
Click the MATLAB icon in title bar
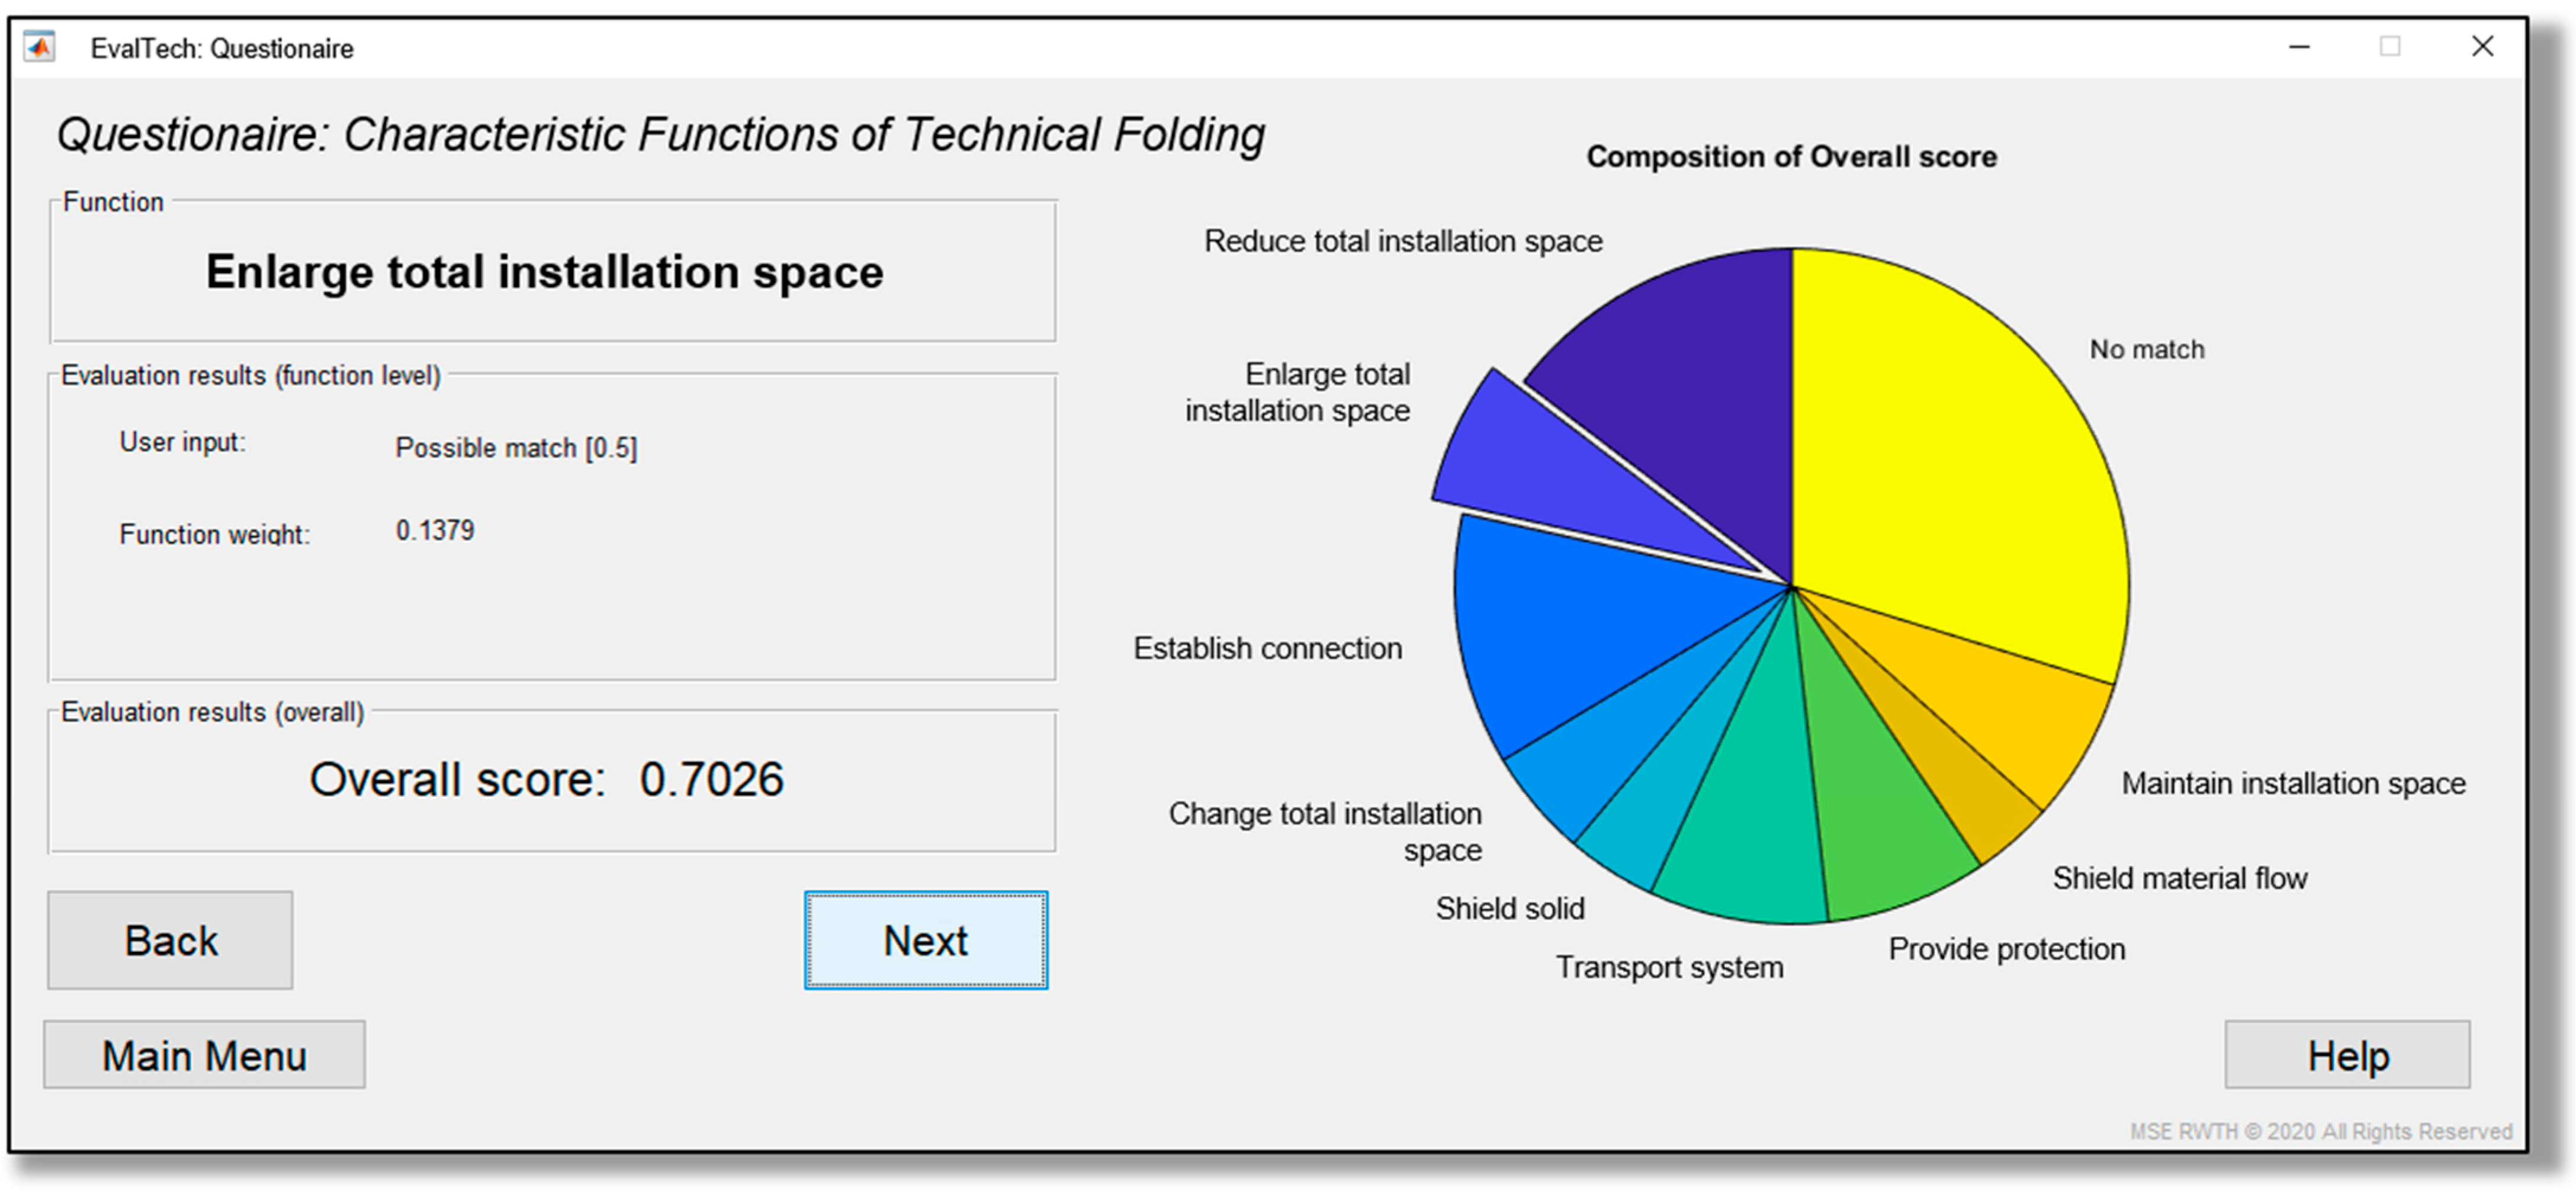coord(40,47)
